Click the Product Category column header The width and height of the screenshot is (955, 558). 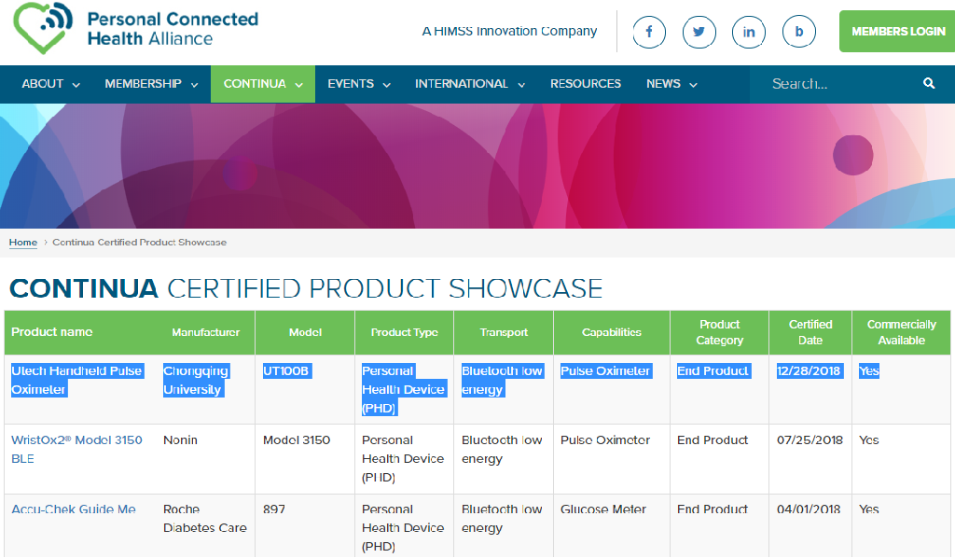719,332
